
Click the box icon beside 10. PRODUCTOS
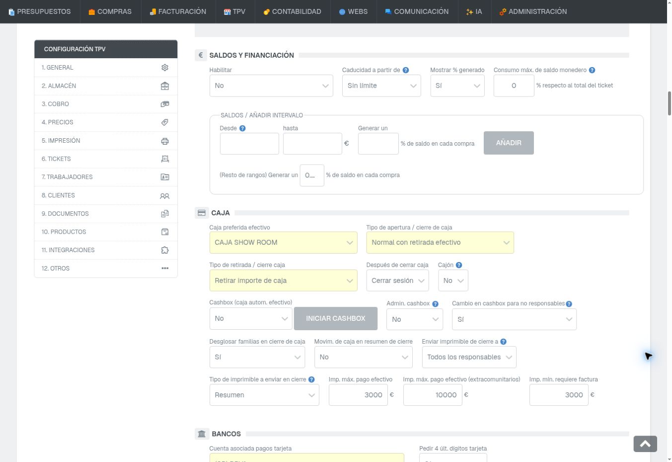tap(165, 232)
